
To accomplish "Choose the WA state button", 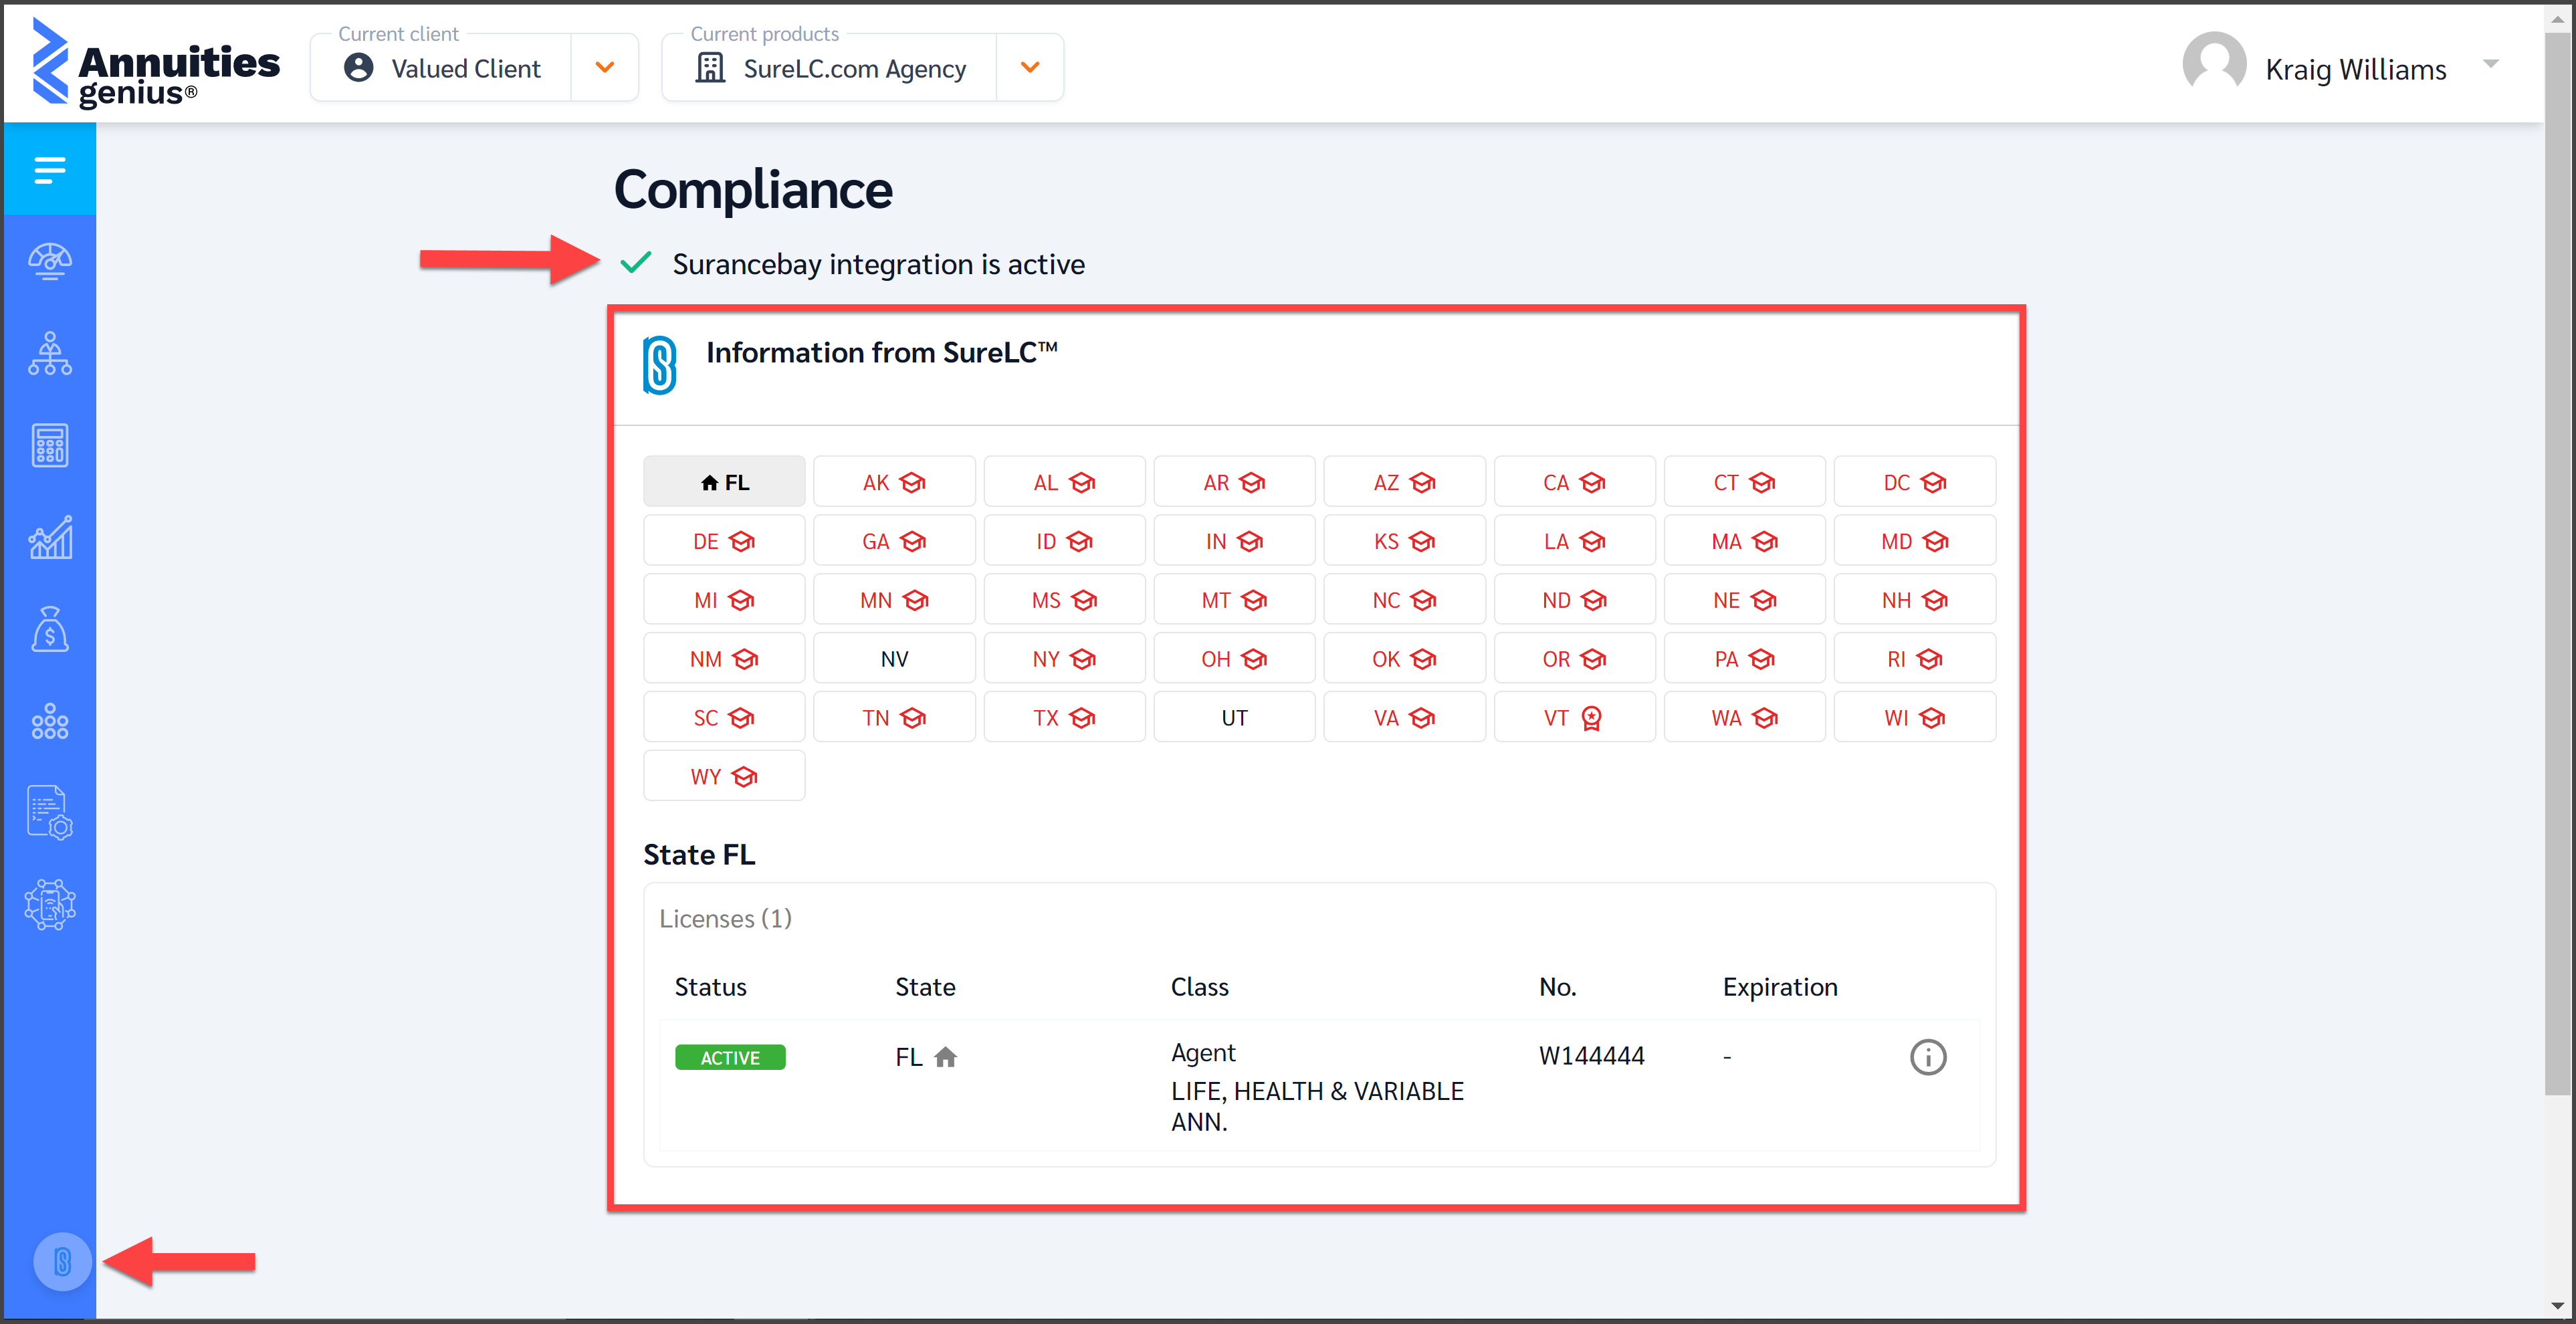I will (1744, 718).
